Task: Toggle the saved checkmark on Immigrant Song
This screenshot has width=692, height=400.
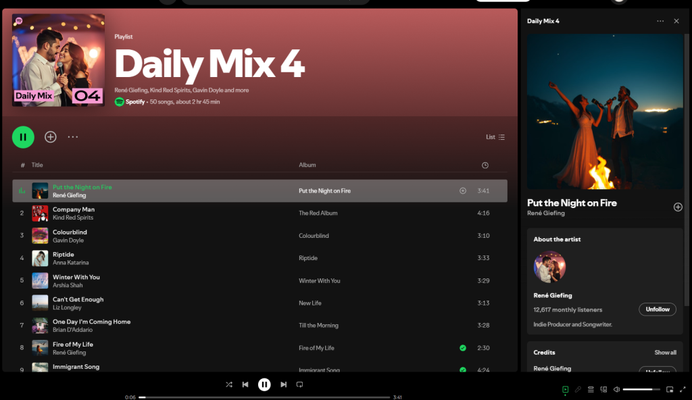Action: click(462, 370)
